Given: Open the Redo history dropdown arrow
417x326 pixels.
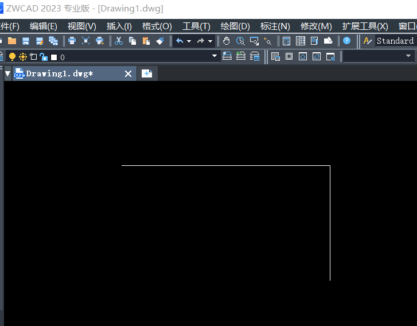Looking at the screenshot, I should (210, 41).
